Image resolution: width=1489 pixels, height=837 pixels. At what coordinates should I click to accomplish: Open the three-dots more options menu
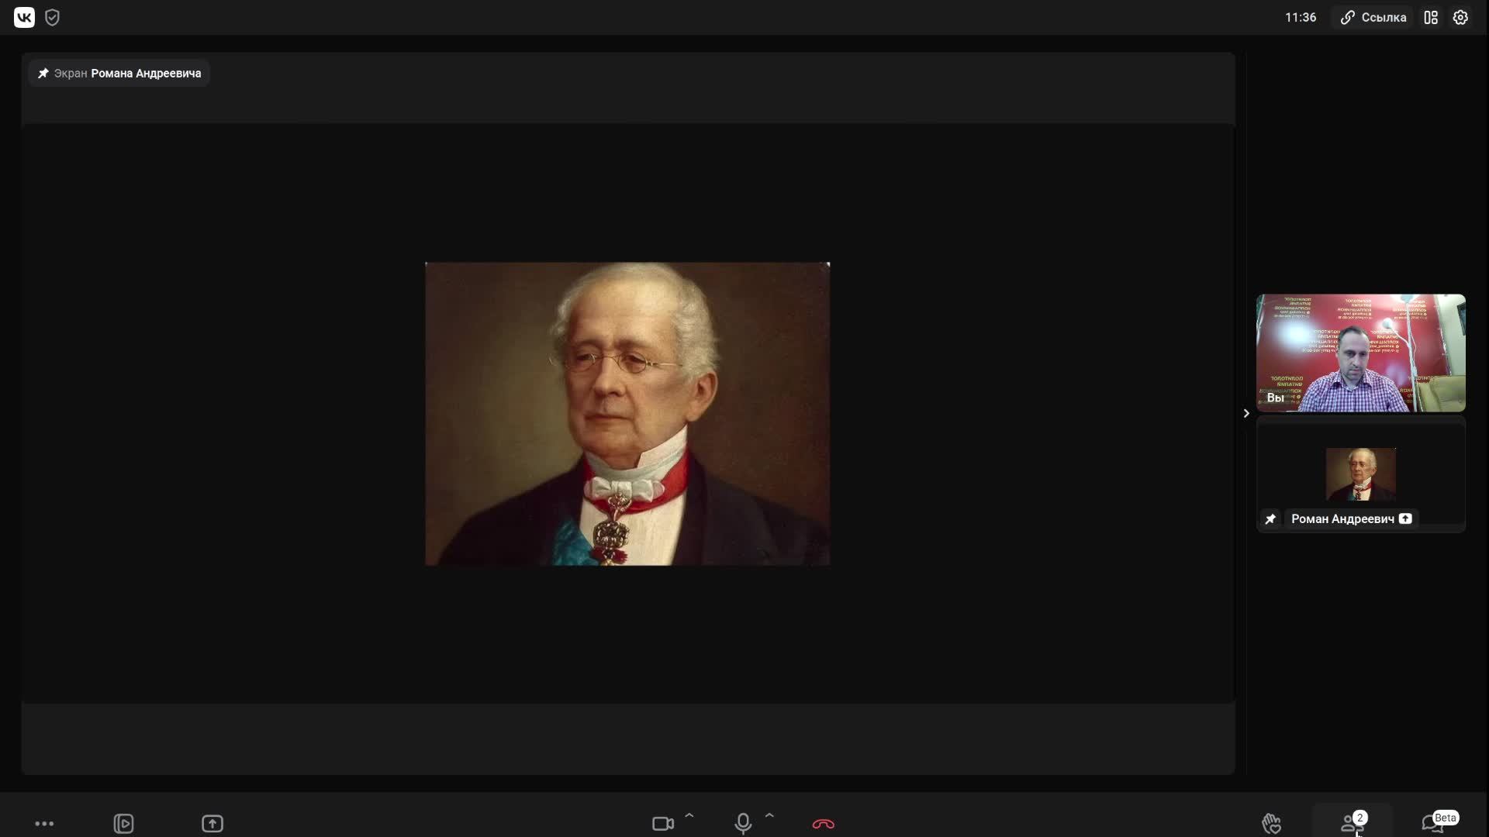(x=44, y=823)
